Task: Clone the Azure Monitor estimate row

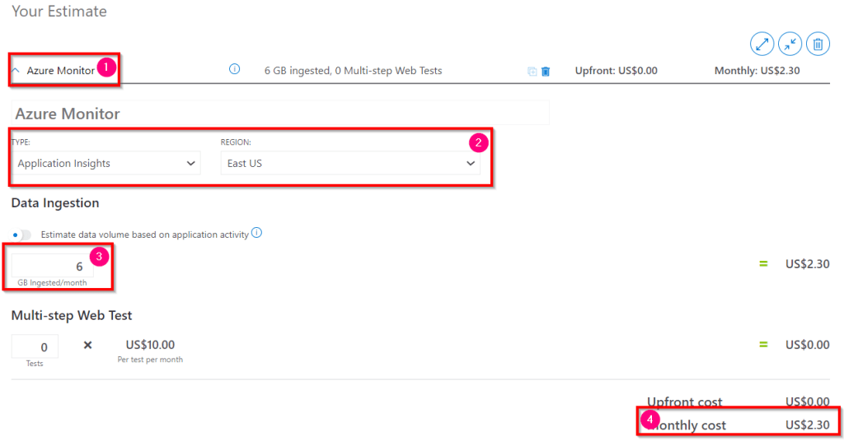Action: (532, 72)
